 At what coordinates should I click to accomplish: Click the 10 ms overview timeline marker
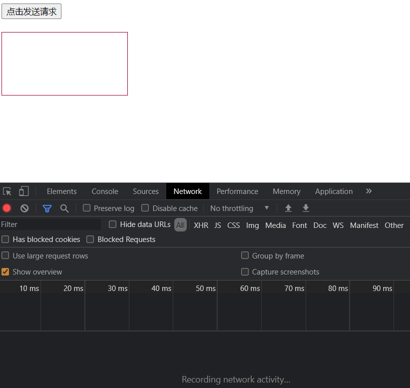coord(29,288)
